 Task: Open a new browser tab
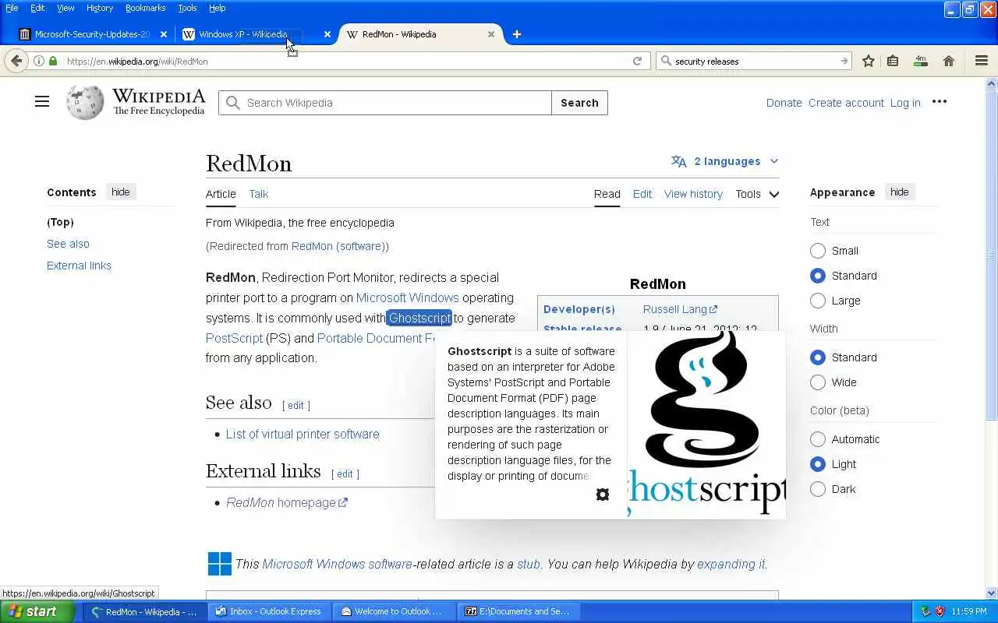click(x=516, y=34)
